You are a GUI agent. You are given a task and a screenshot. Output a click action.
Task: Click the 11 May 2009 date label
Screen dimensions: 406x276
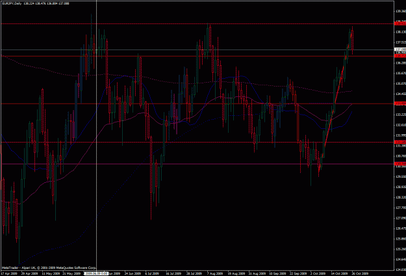point(50,273)
